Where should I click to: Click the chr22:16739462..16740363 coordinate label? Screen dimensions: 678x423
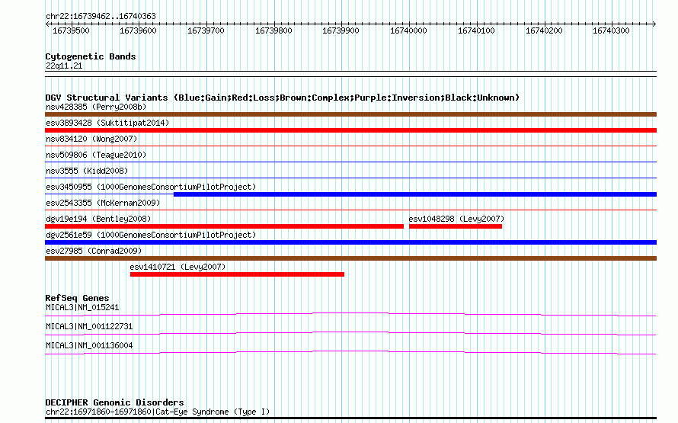tap(101, 16)
